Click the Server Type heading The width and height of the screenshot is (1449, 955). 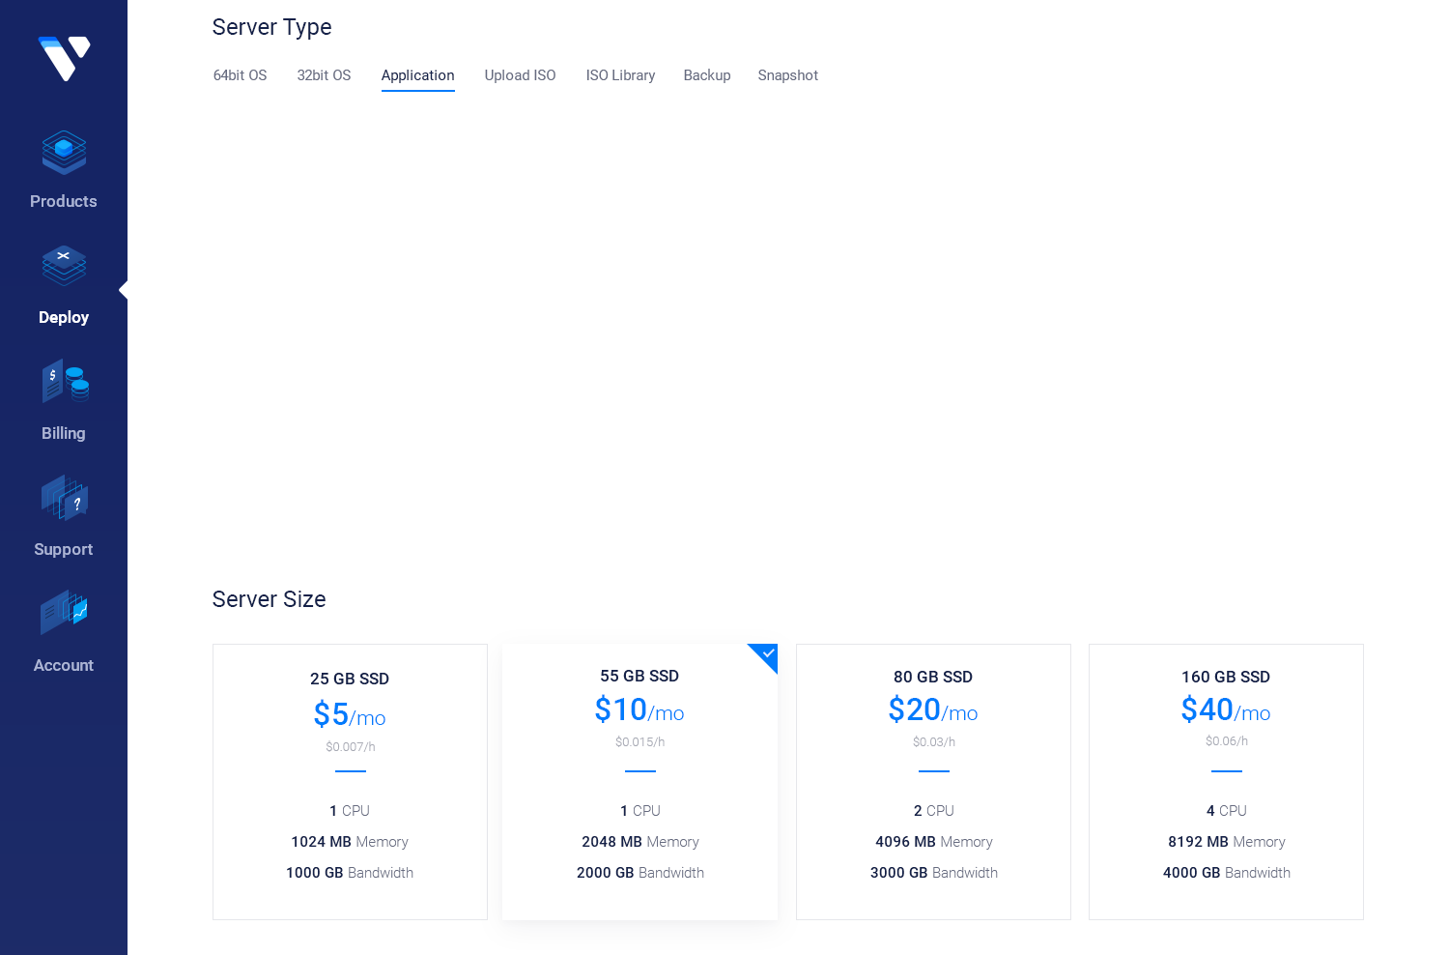coord(271,27)
